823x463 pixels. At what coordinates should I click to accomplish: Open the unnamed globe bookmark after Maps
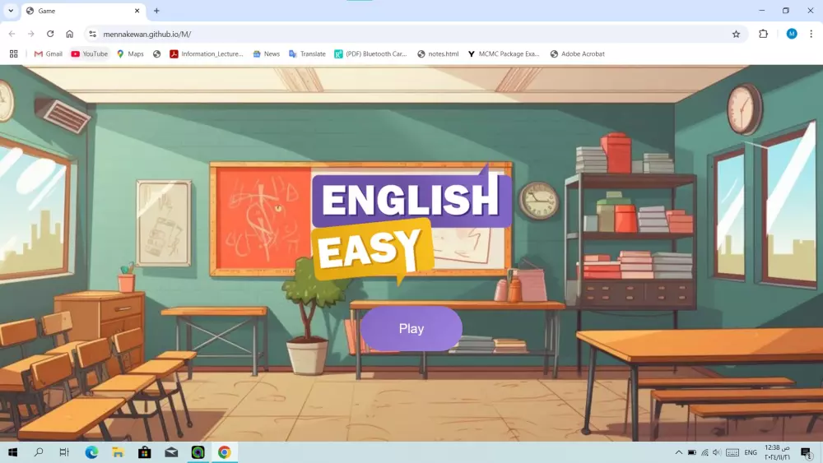point(157,54)
